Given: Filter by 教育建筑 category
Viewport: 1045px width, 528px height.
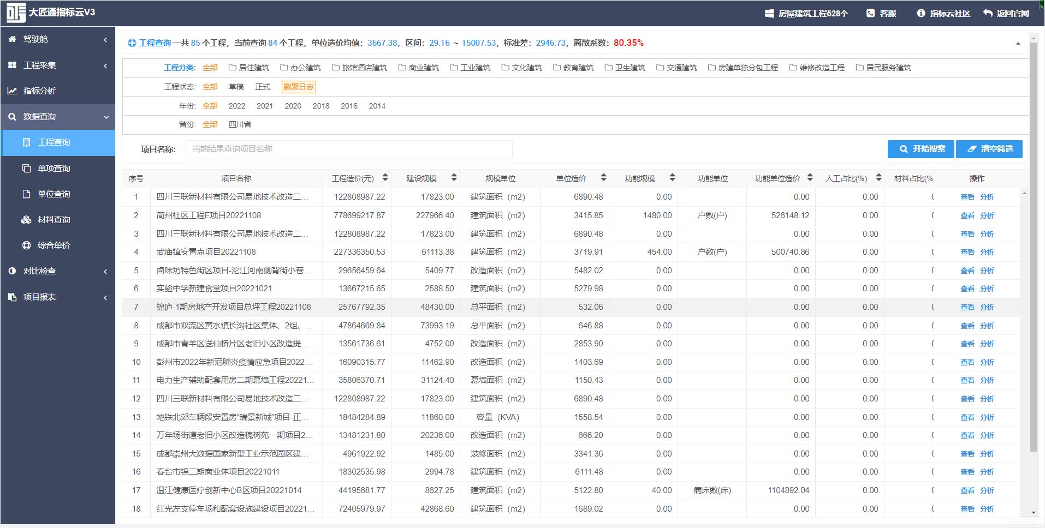Looking at the screenshot, I should (573, 68).
